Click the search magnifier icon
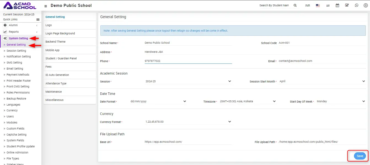The height and width of the screenshot is (165, 370). (x=295, y=5)
